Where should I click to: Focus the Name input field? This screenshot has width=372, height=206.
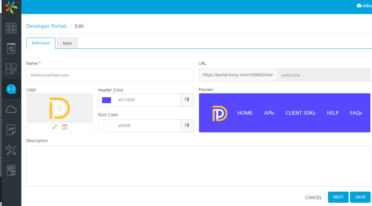pyautogui.click(x=110, y=75)
